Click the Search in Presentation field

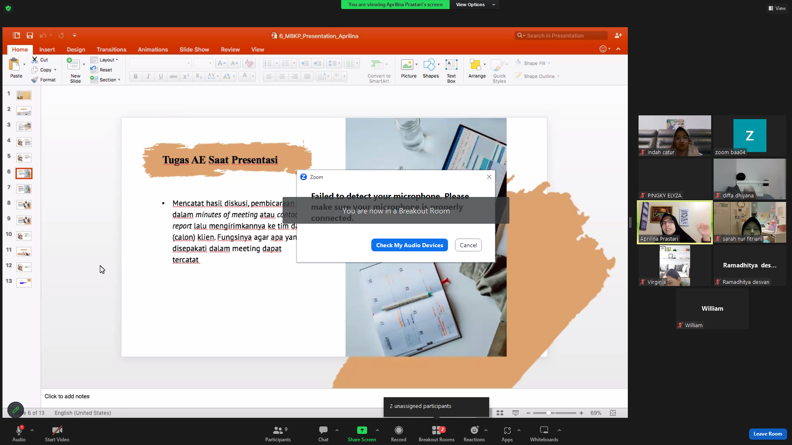click(561, 36)
